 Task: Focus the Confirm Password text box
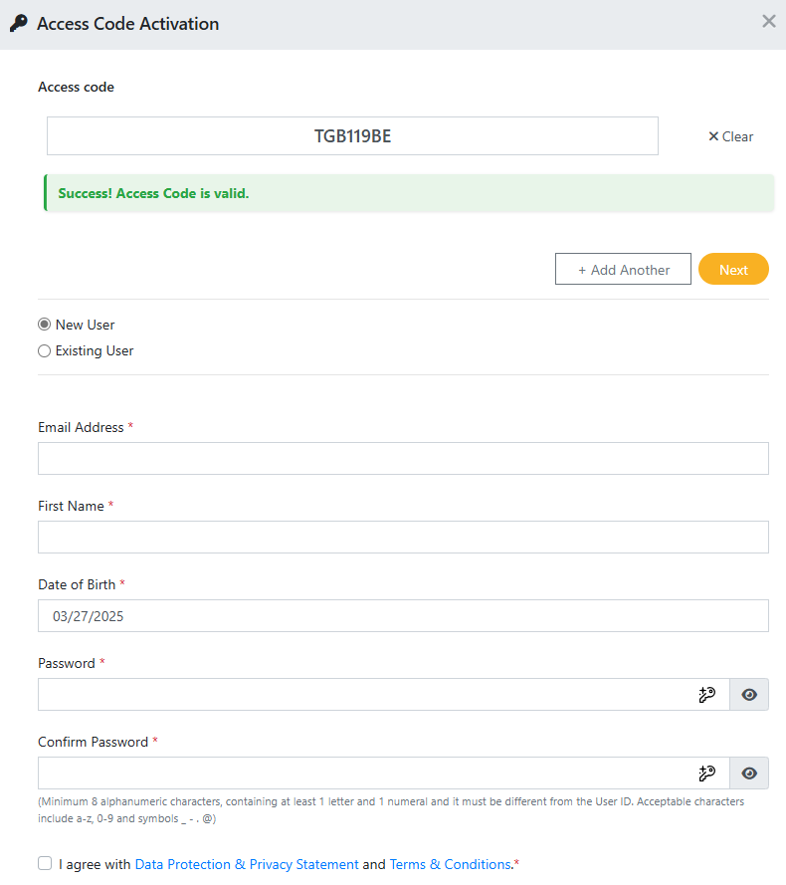363,774
